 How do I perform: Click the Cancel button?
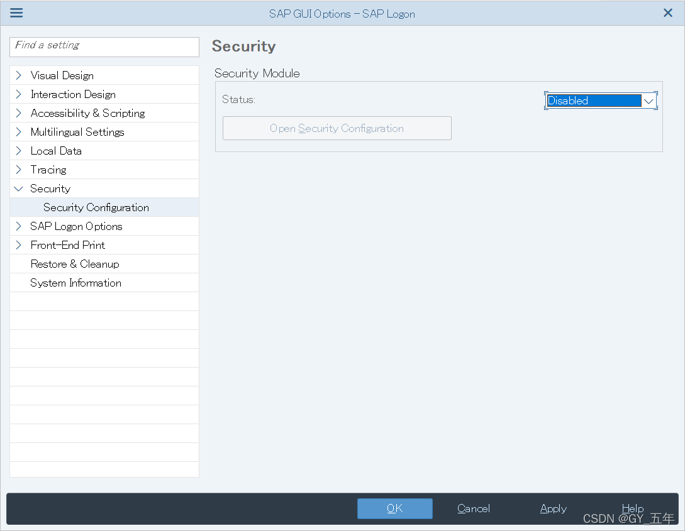[474, 508]
